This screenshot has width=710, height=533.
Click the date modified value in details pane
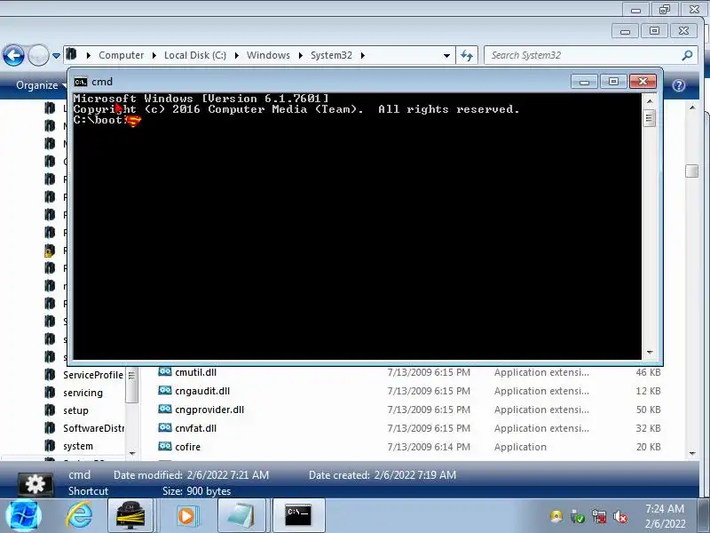point(228,475)
